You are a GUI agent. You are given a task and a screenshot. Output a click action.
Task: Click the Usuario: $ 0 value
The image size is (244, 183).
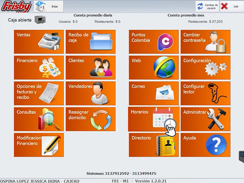point(68,22)
